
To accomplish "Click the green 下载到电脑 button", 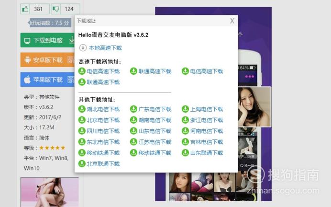I will [x=47, y=40].
